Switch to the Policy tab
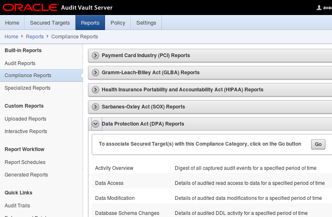 118,23
